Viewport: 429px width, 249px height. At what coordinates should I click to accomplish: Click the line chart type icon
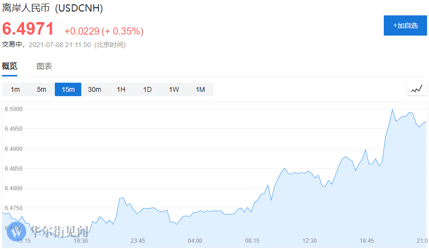416,89
